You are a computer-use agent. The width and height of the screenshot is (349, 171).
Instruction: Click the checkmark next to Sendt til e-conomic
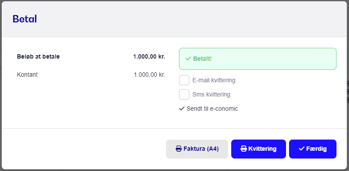[x=182, y=109]
